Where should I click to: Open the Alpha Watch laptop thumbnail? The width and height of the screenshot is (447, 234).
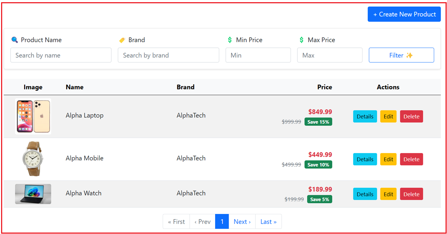[x=33, y=194]
